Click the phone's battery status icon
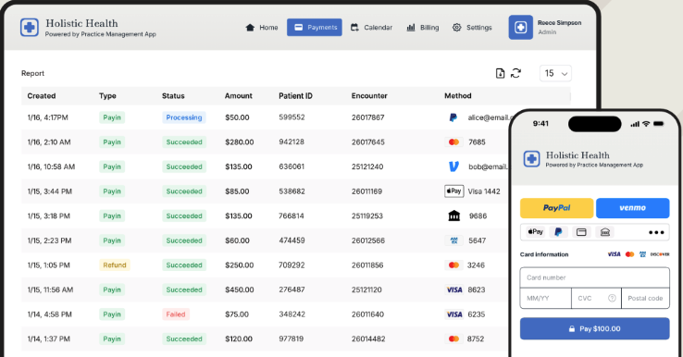 pyautogui.click(x=659, y=124)
